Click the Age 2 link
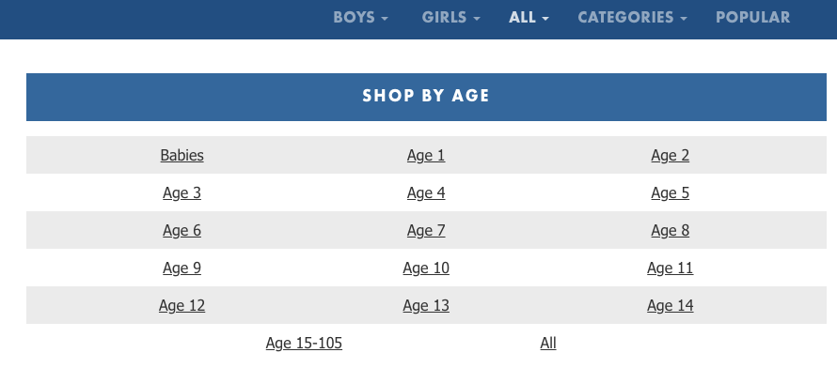 pyautogui.click(x=670, y=156)
